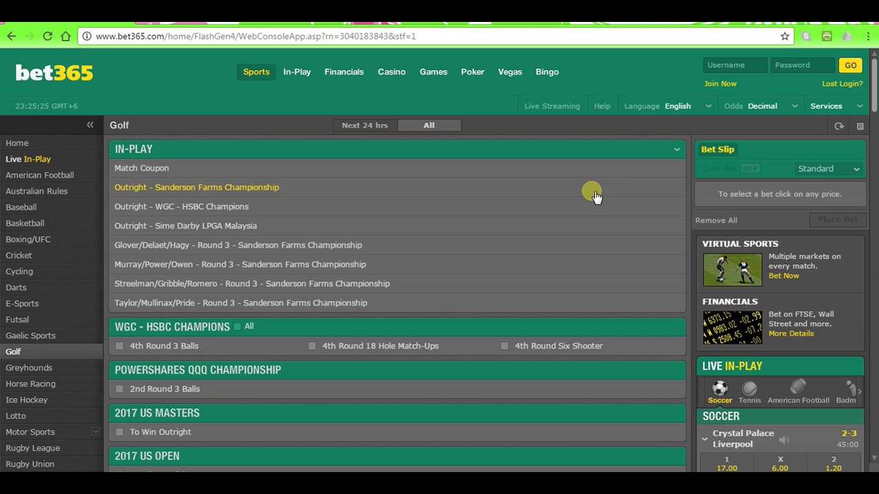Image resolution: width=879 pixels, height=494 pixels.
Task: Collapse the sports sidebar with the double-arrow icon
Action: coord(90,125)
